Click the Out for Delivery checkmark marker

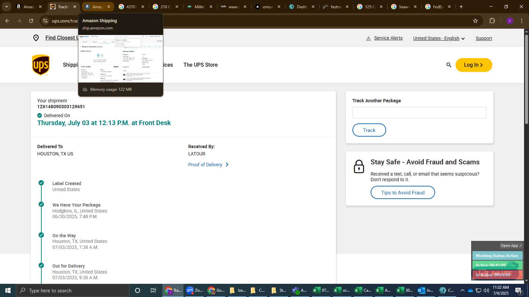point(41,265)
